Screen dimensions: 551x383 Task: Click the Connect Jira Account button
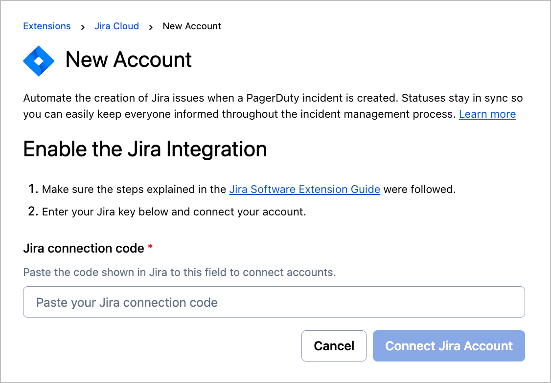[449, 346]
